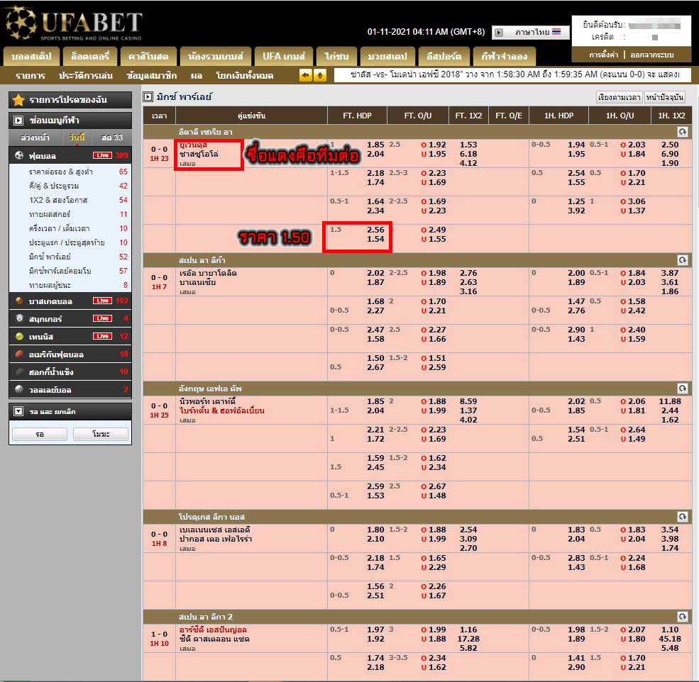Viewport: 699px width, 682px height.
Task: Open the UFA เกมส์ tab
Action: pyautogui.click(x=284, y=57)
